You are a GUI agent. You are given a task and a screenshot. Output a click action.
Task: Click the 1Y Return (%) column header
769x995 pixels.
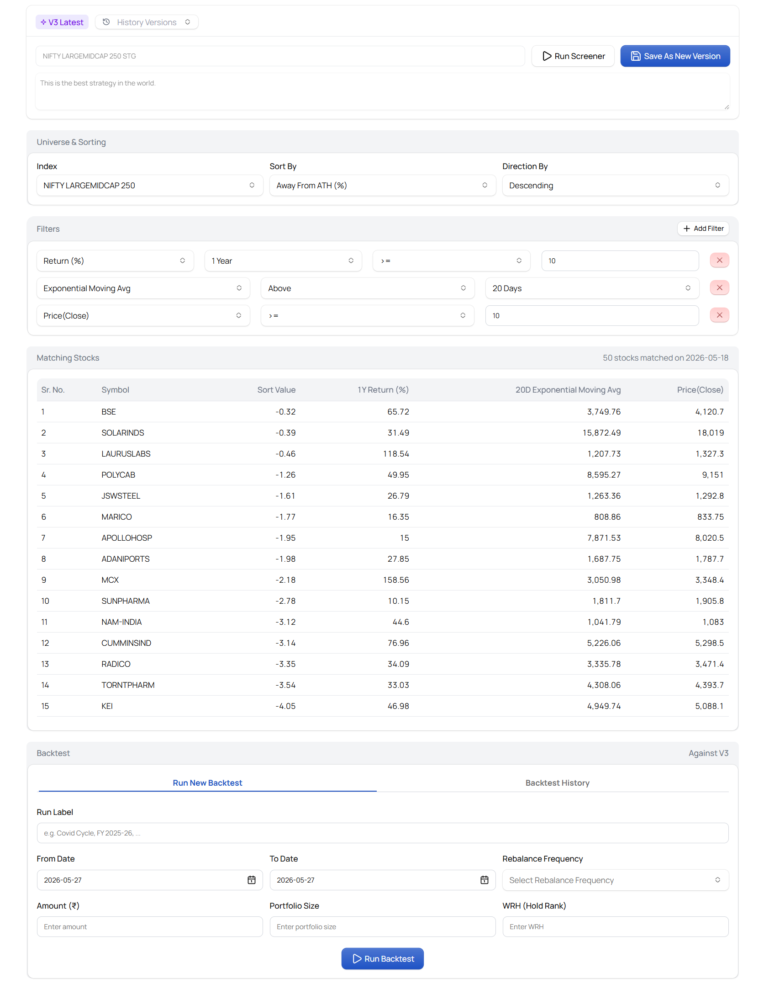pos(383,390)
